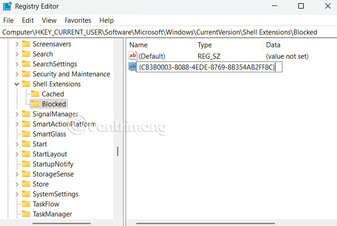Expand the SignalManager registry key

(x=17, y=114)
